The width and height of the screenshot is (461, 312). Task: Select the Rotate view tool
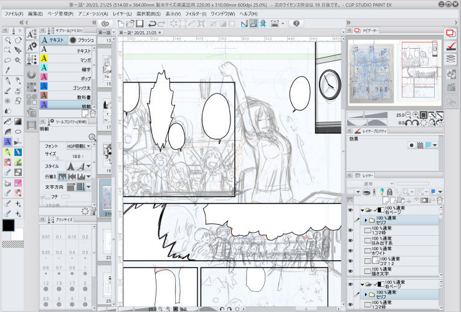pyautogui.click(x=18, y=41)
